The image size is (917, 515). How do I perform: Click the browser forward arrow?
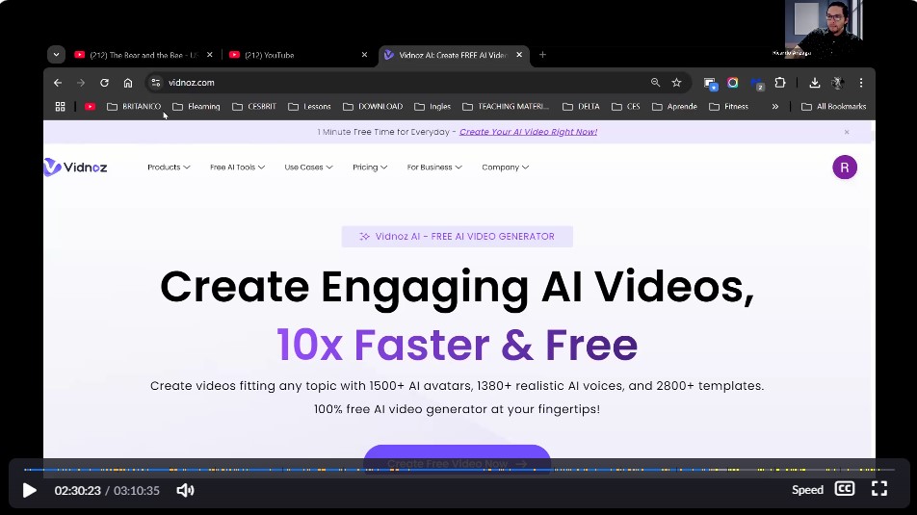[81, 83]
